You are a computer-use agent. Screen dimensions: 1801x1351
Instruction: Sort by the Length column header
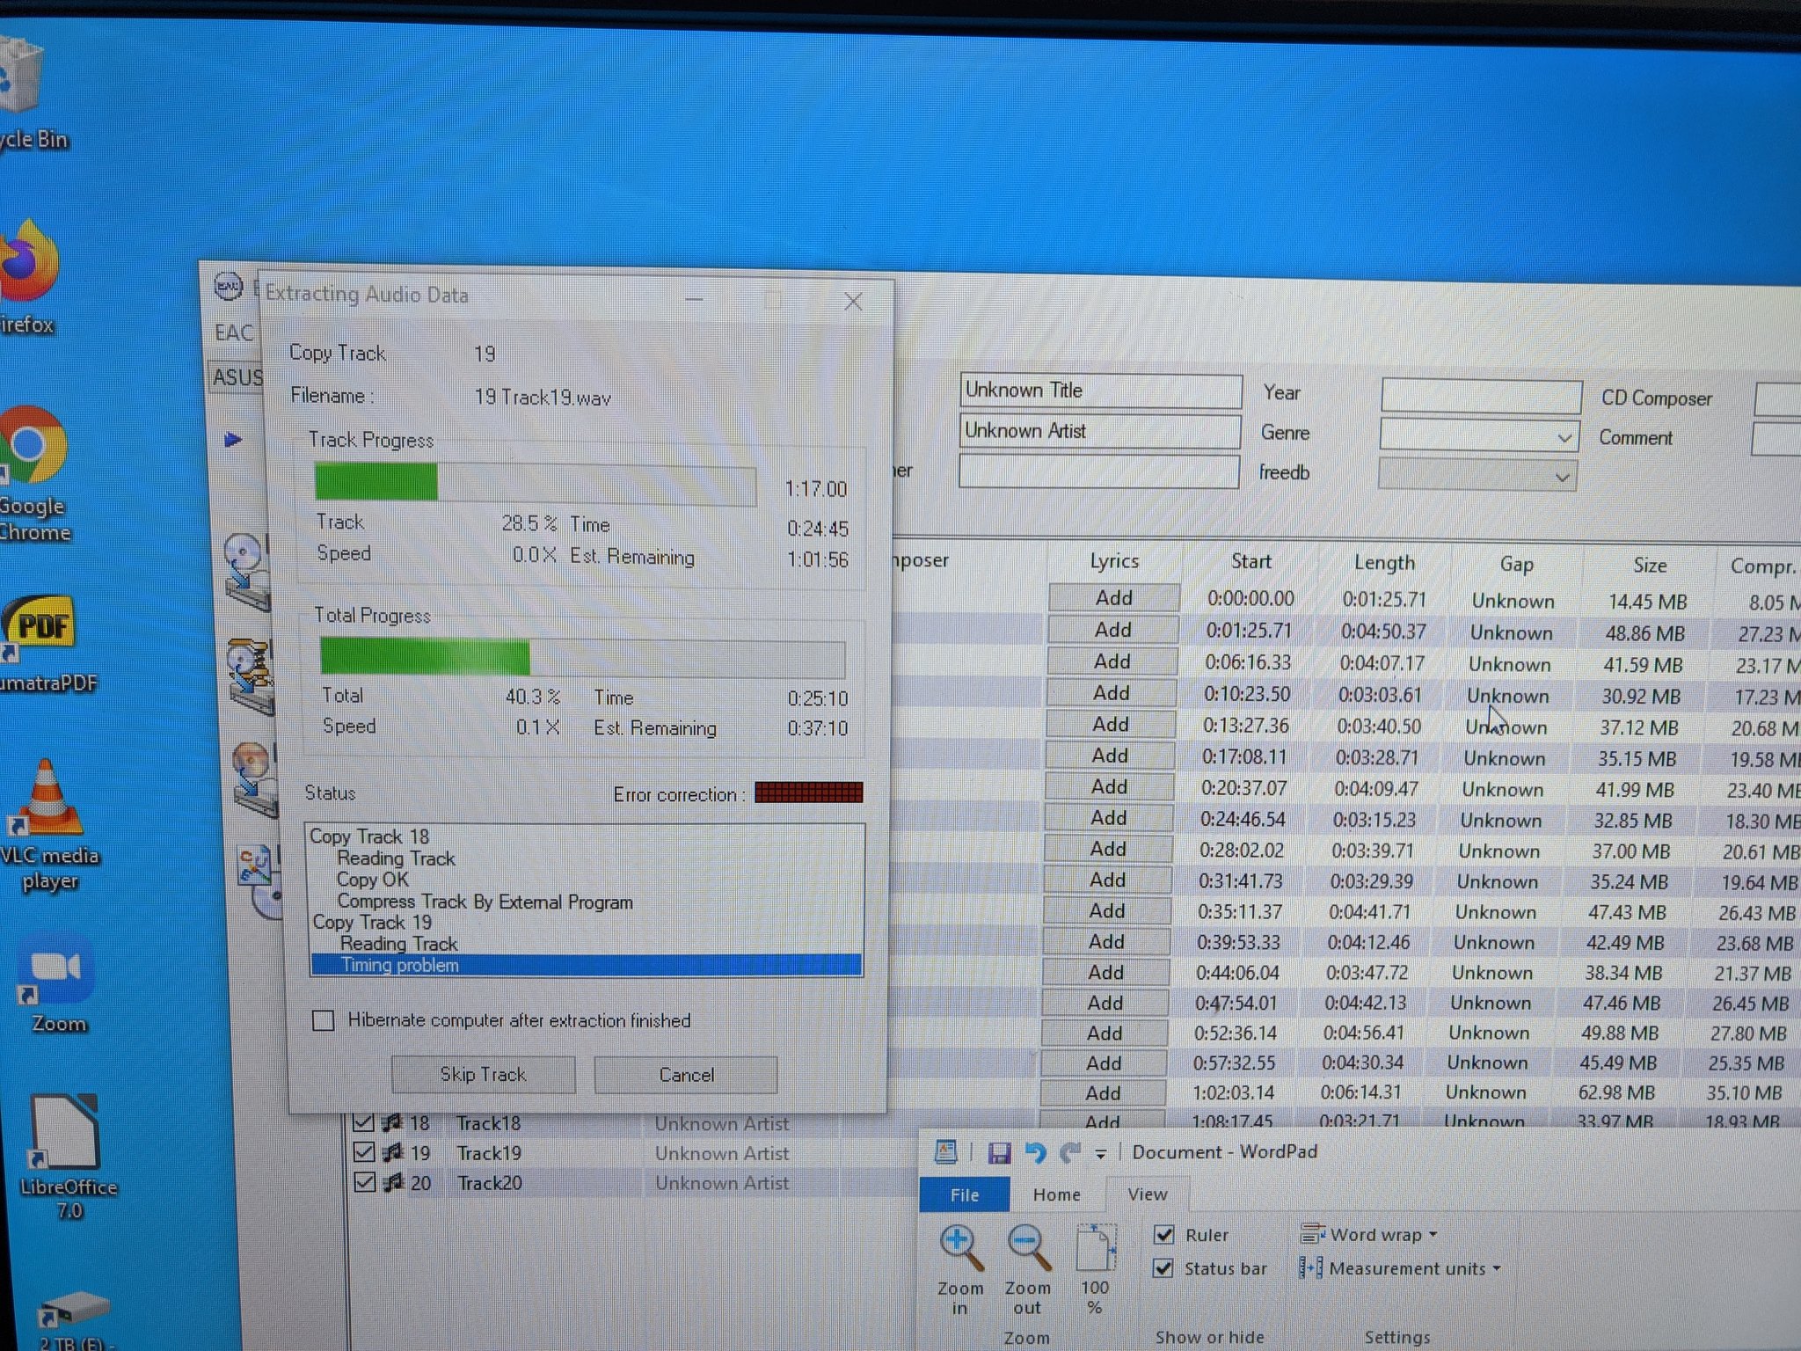pos(1384,563)
